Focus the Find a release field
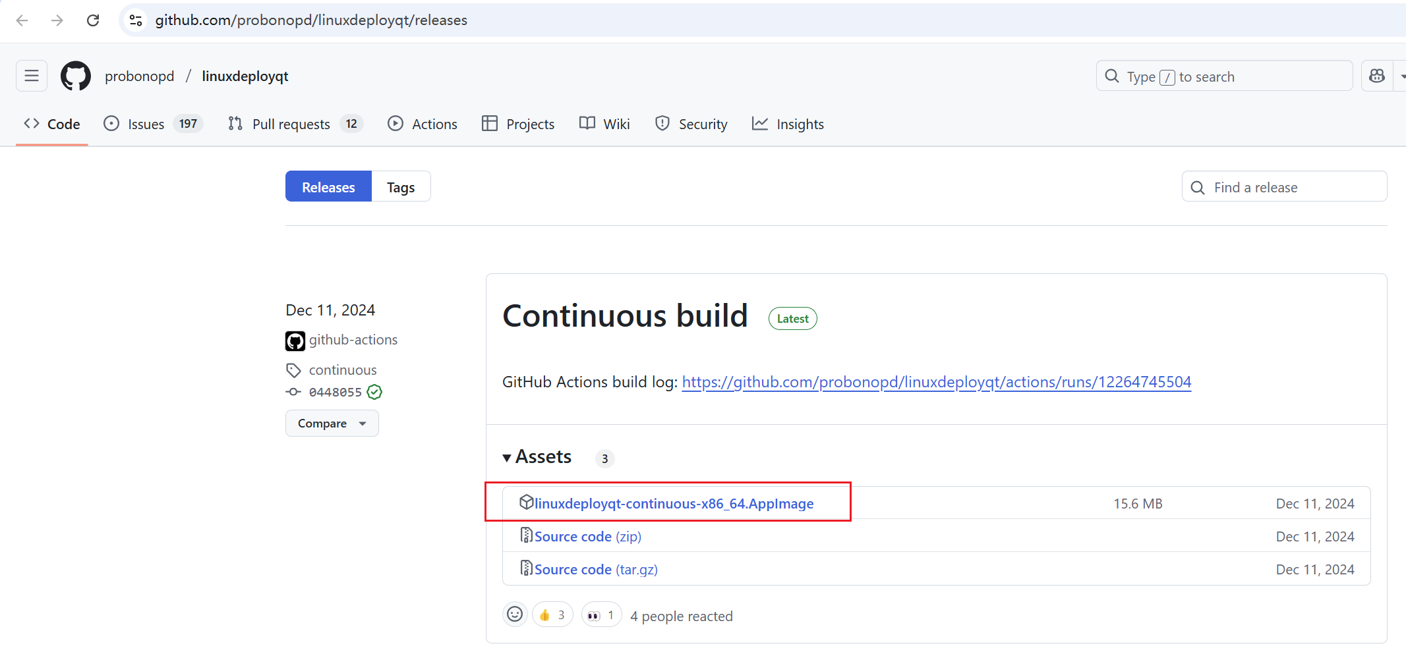 click(1285, 187)
